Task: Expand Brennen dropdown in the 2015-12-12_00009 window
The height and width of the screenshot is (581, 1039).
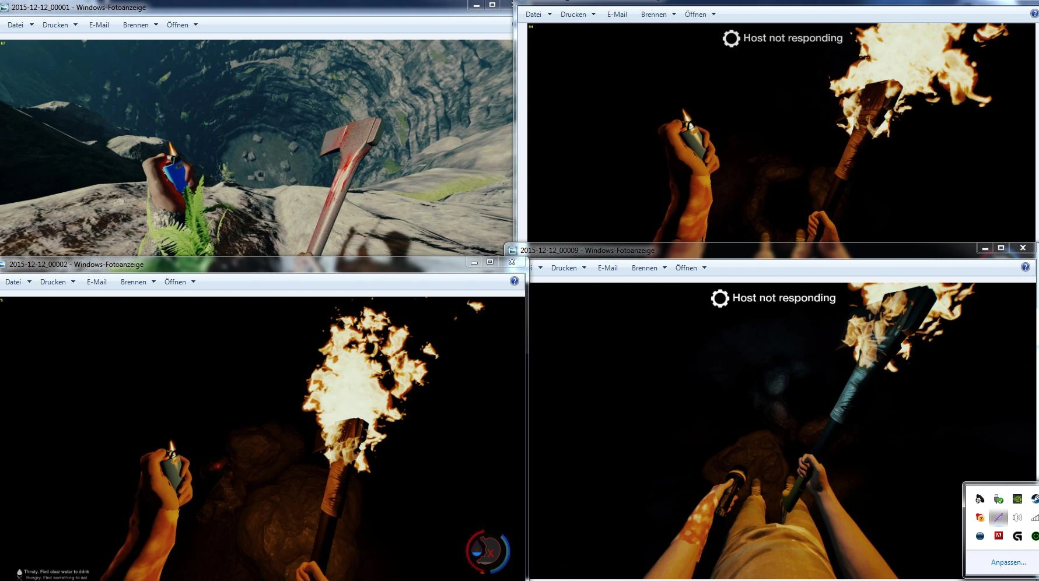Action: pyautogui.click(x=649, y=268)
